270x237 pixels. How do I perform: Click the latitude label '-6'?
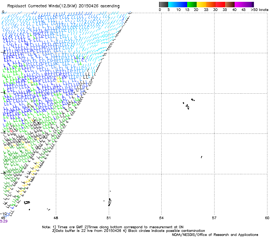coord(3,132)
